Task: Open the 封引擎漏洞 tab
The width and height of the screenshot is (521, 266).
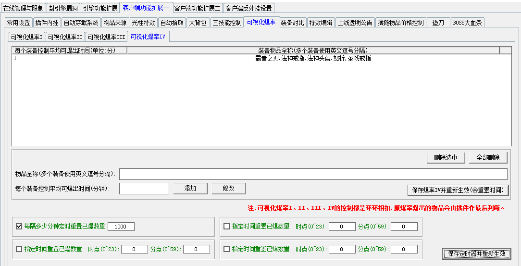Action: pyautogui.click(x=63, y=8)
